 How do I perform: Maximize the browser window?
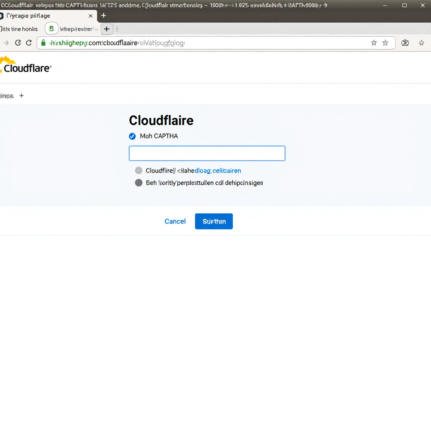coord(404,5)
